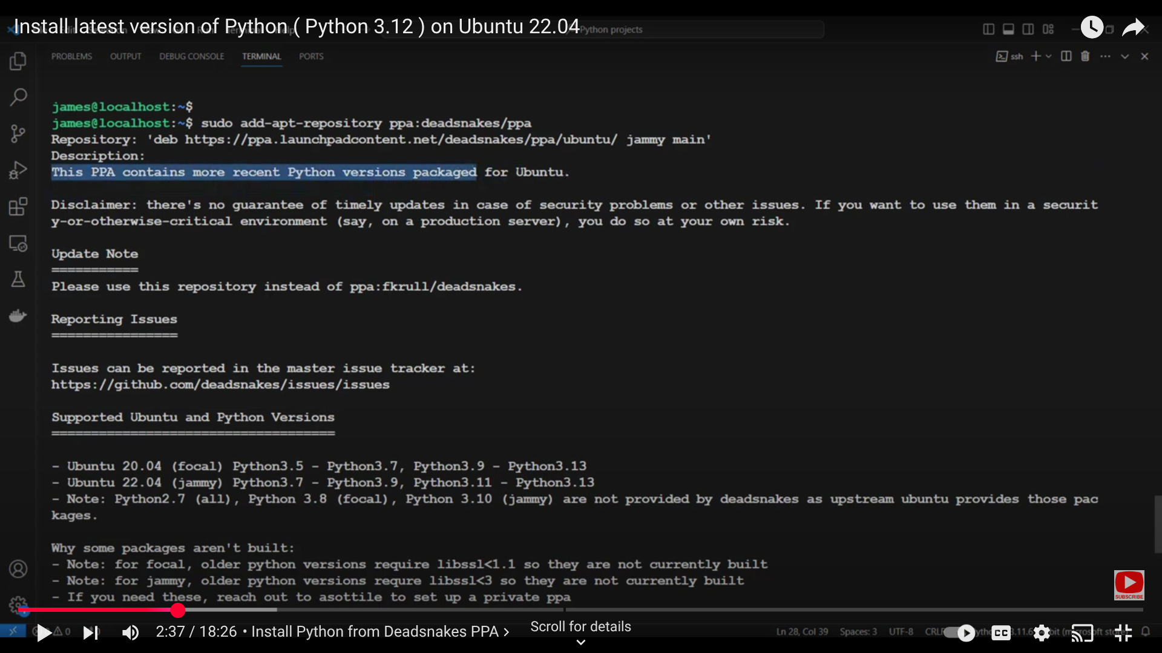This screenshot has height=653, width=1162.
Task: Open the Source Control view
Action: 18,134
